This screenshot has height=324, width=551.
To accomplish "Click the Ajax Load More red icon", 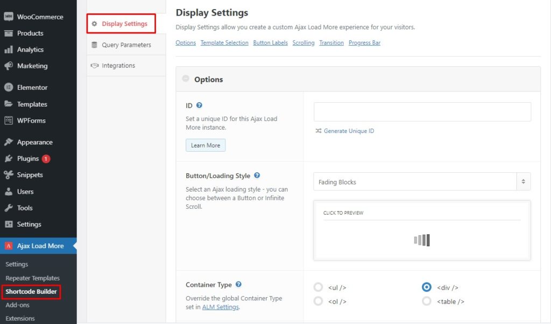I will click(9, 245).
